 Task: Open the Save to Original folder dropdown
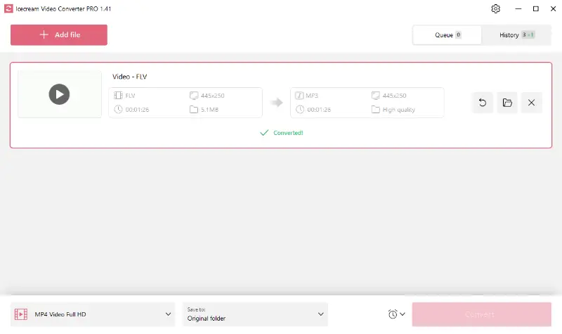pos(255,314)
